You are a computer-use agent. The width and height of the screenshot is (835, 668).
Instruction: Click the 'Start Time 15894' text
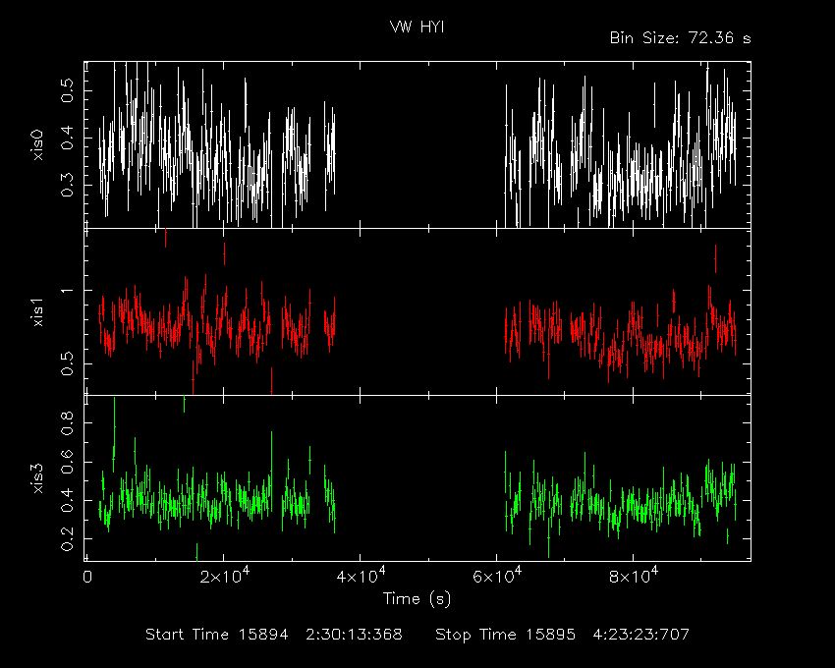click(x=217, y=635)
